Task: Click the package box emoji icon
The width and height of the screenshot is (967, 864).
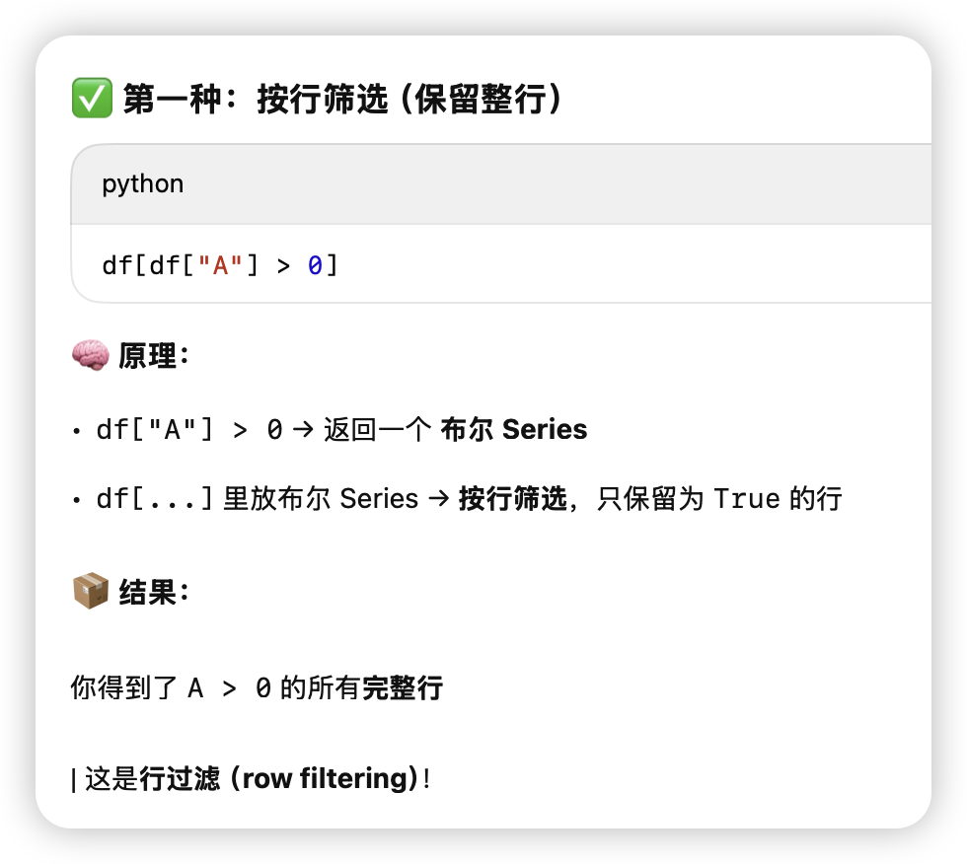Action: [x=91, y=591]
